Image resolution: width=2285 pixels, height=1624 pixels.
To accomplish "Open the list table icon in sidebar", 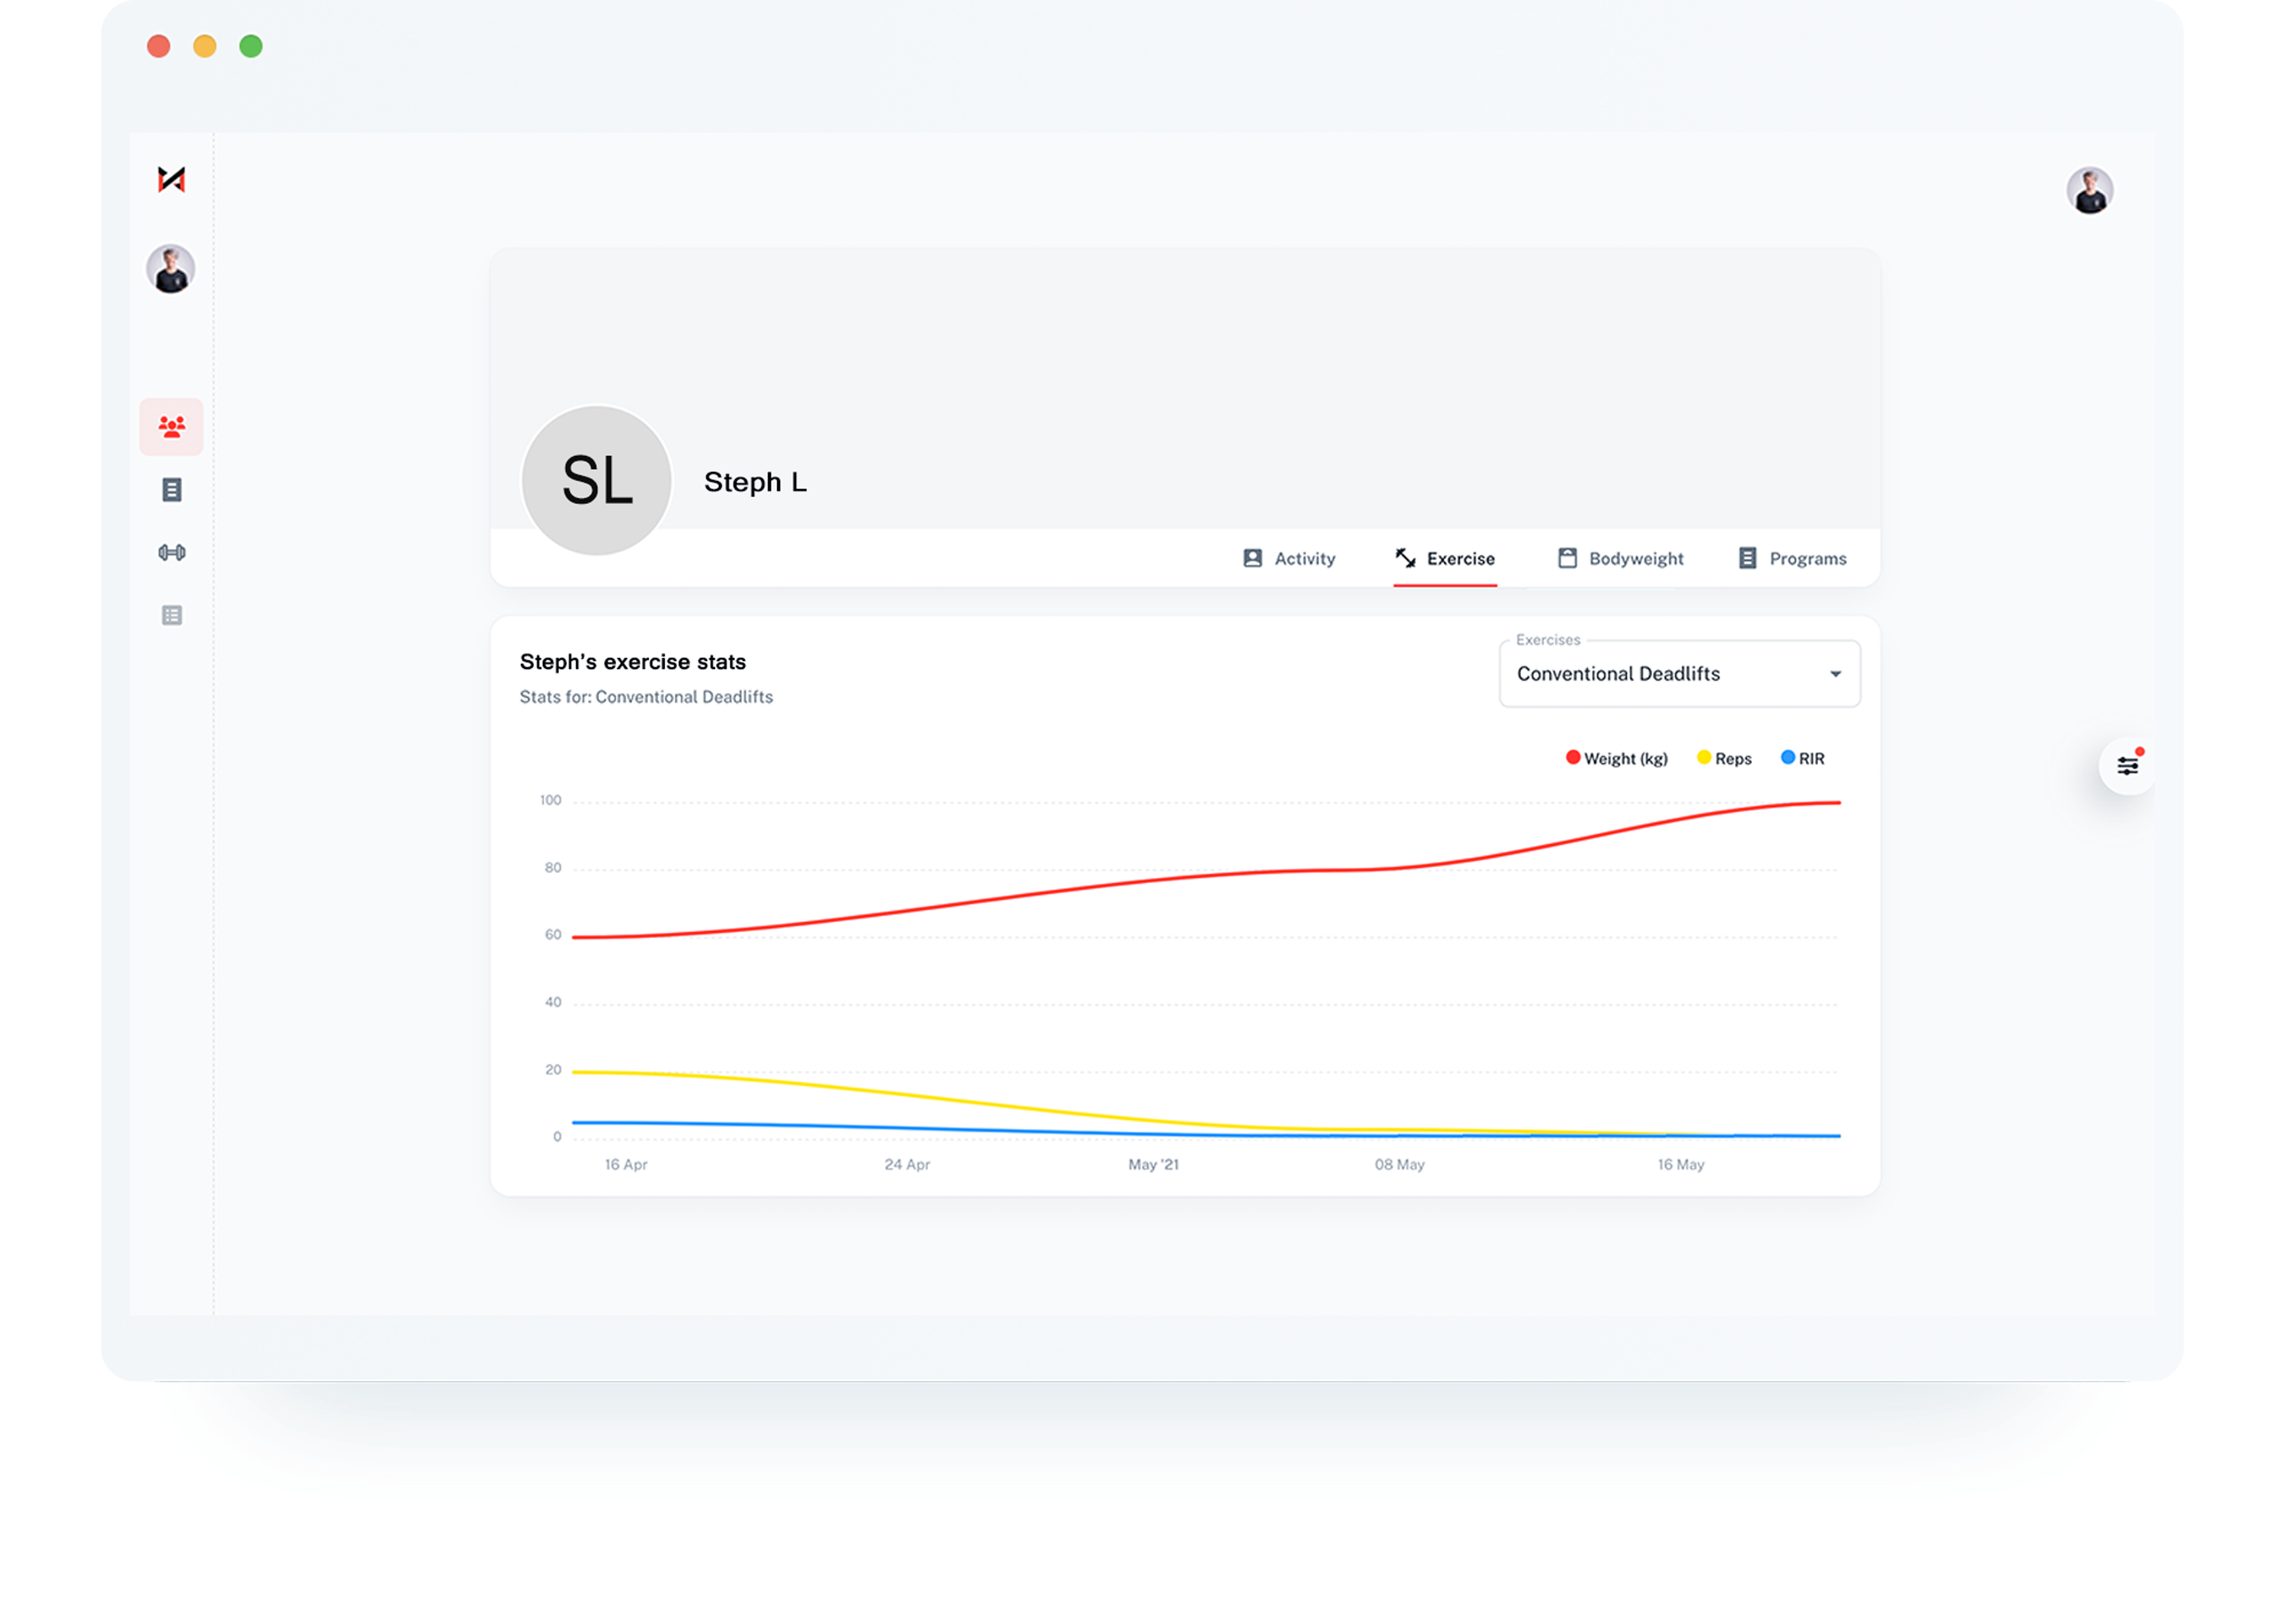I will click(x=171, y=616).
